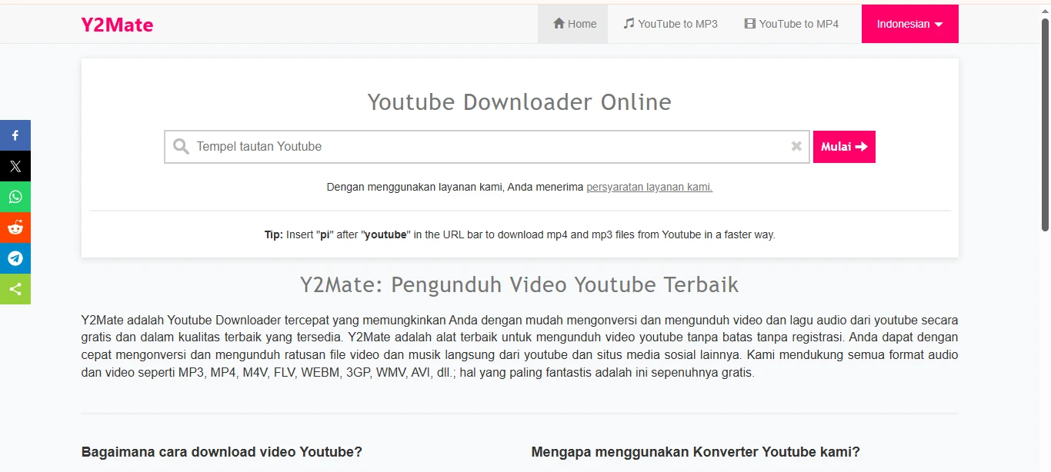Image resolution: width=1051 pixels, height=472 pixels.
Task: Navigate to YouTube to MP4 page
Action: click(791, 24)
